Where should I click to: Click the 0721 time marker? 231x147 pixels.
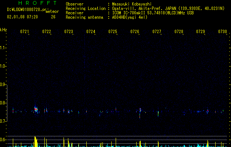tap(25, 32)
